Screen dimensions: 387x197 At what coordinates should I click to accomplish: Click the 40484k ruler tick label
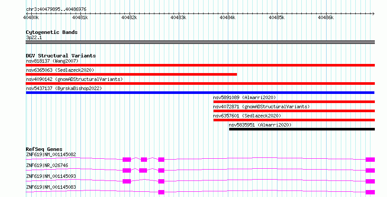[227, 18]
